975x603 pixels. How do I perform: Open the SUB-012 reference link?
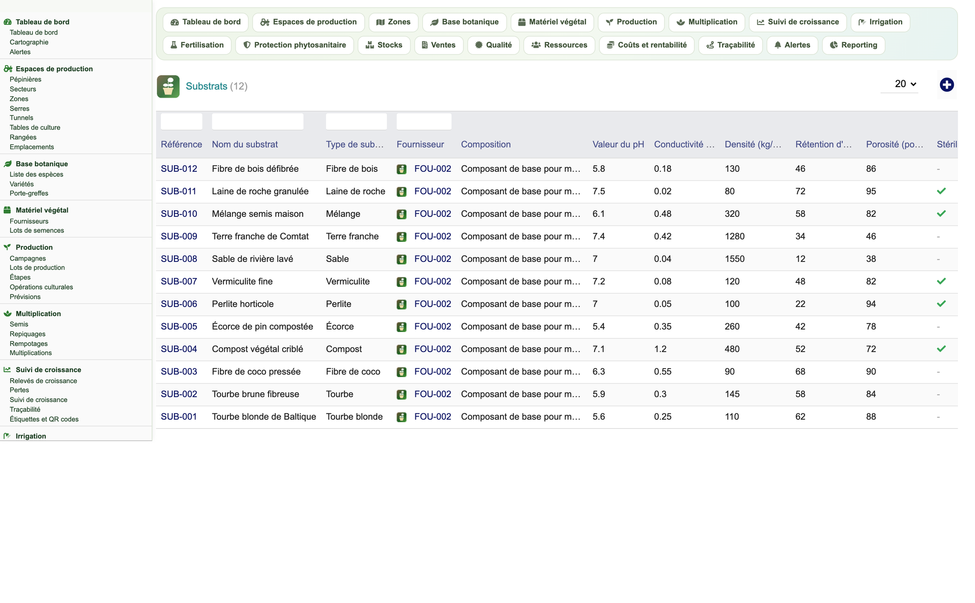click(x=179, y=169)
